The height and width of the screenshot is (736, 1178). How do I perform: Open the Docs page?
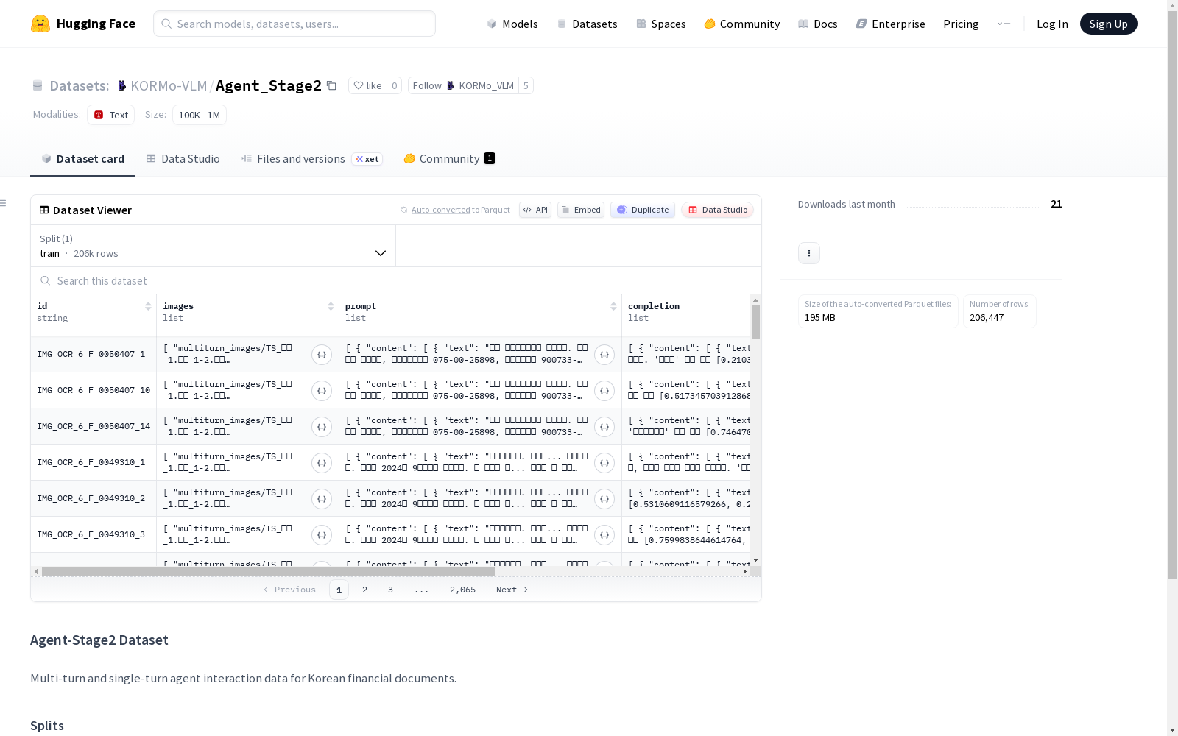point(817,24)
